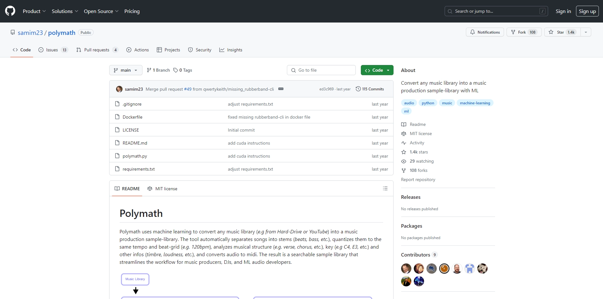Go to the Actions tab

coord(137,50)
